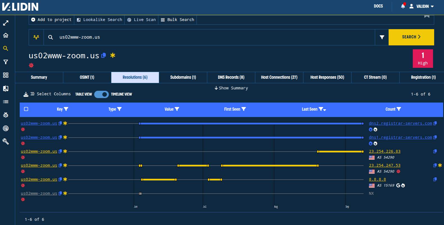
Task: Copy dns2.registrar-servers.com value
Action: coord(435,123)
